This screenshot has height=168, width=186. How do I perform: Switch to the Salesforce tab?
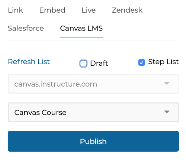coord(26,28)
